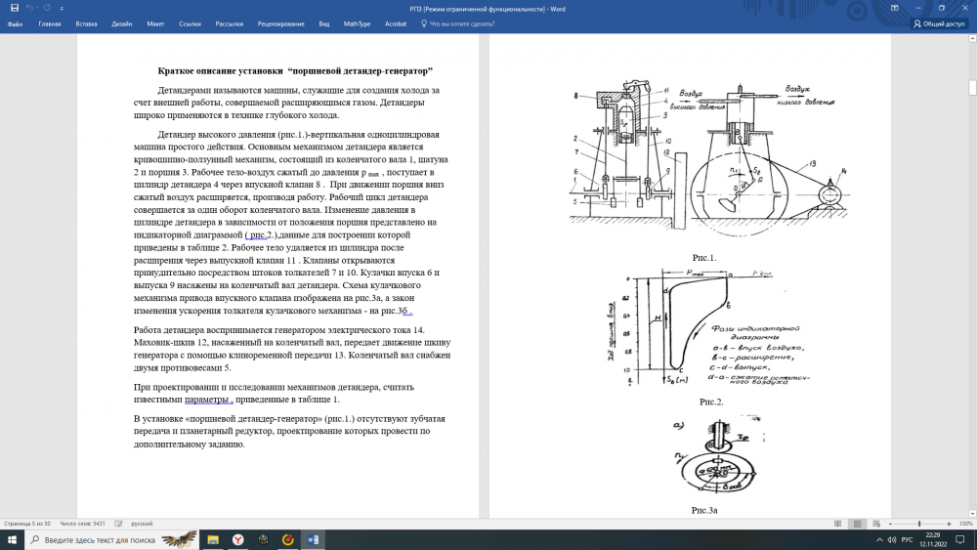
Task: Open File Explorer from the taskbar
Action: click(x=212, y=539)
